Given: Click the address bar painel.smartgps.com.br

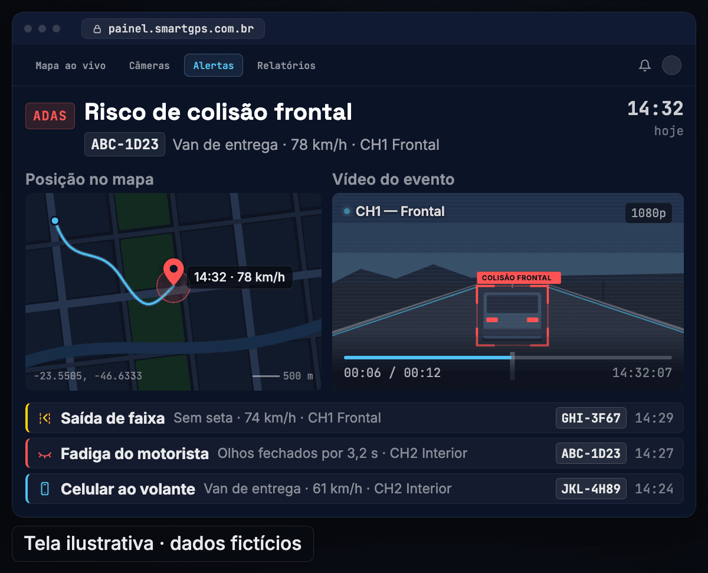Looking at the screenshot, I should click(173, 29).
